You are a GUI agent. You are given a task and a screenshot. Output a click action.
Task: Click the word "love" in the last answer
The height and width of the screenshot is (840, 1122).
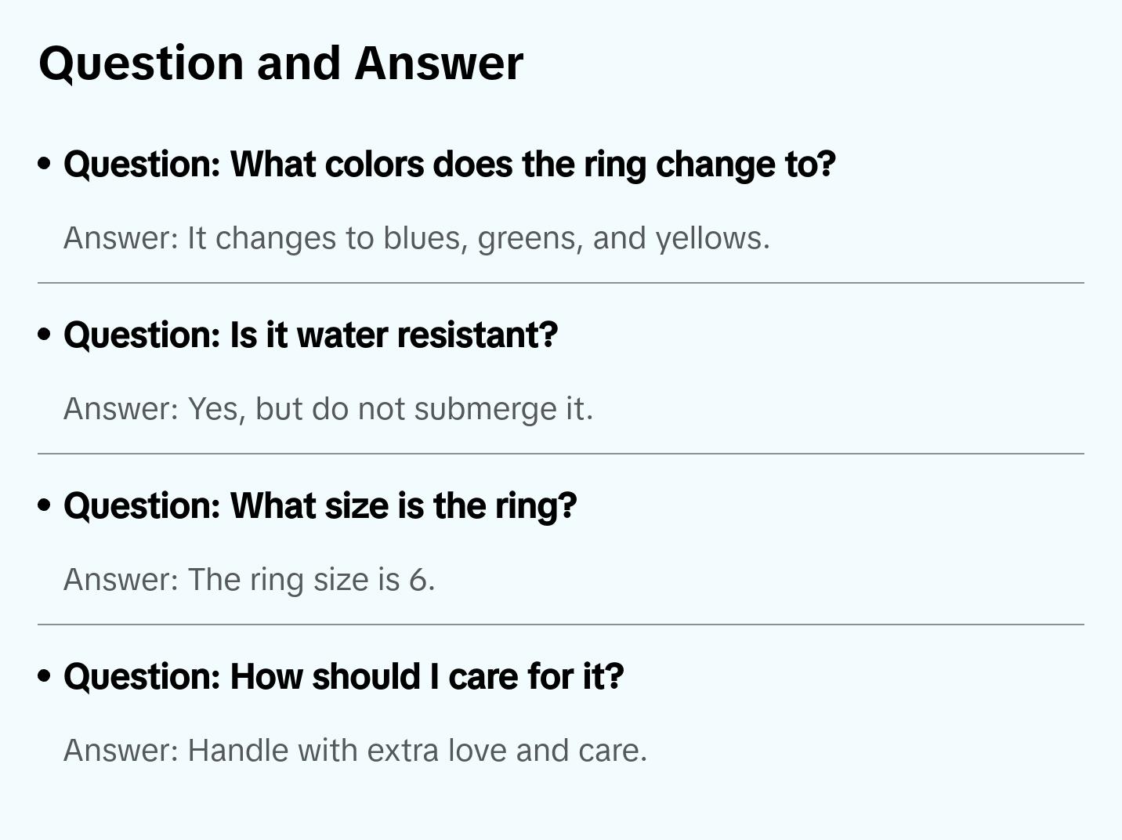click(479, 751)
